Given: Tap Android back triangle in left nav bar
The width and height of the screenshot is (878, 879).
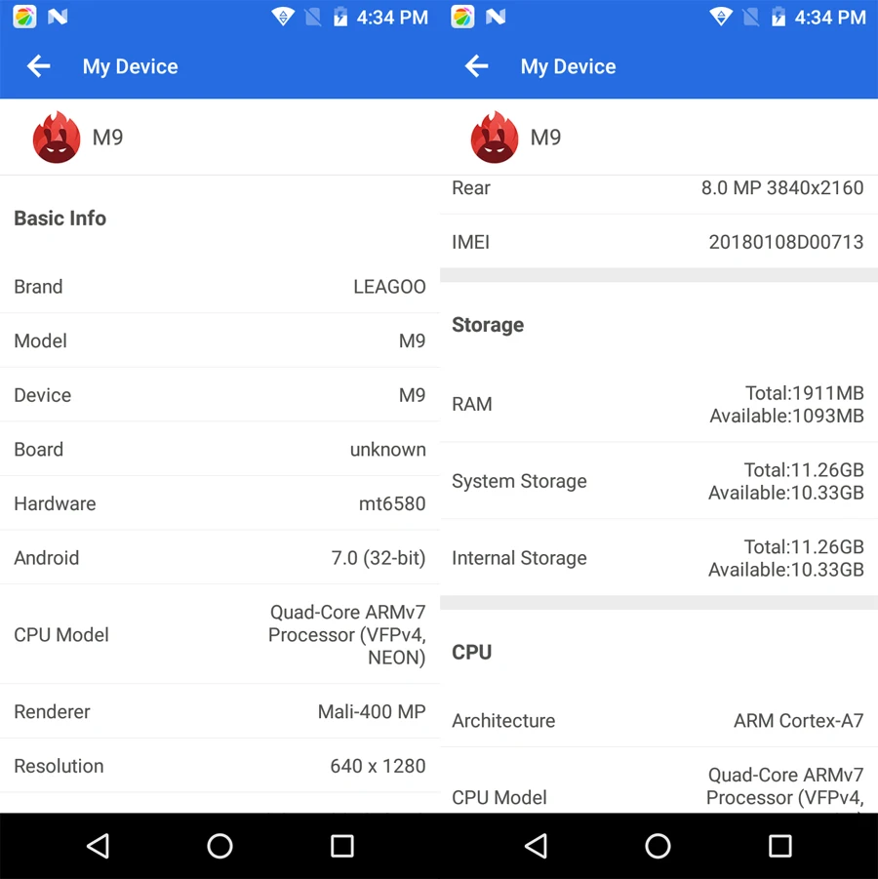Looking at the screenshot, I should (99, 846).
